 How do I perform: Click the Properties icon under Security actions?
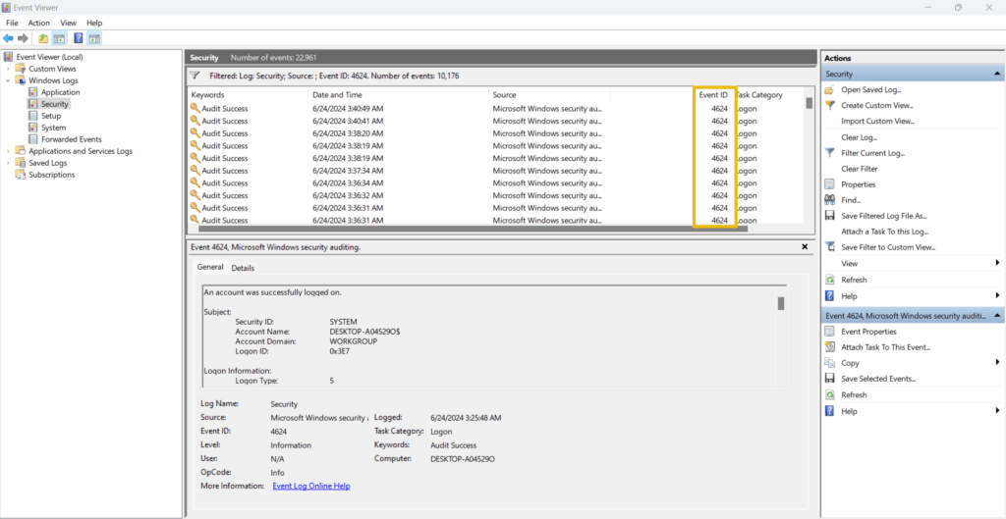pyautogui.click(x=829, y=184)
